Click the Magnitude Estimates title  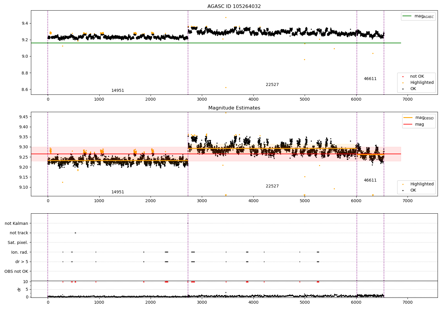click(234, 108)
